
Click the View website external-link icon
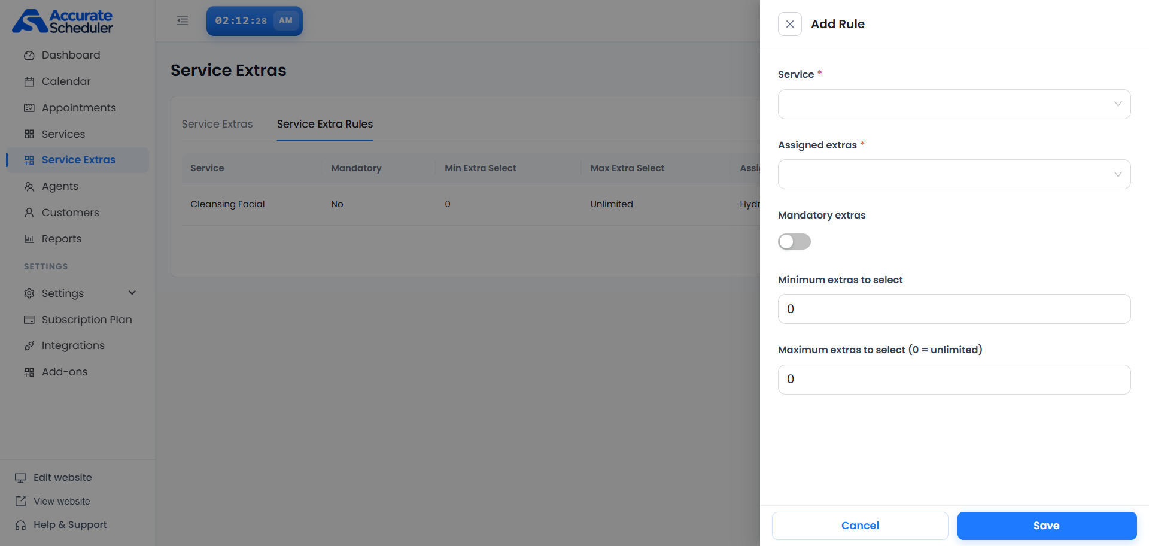pos(20,502)
